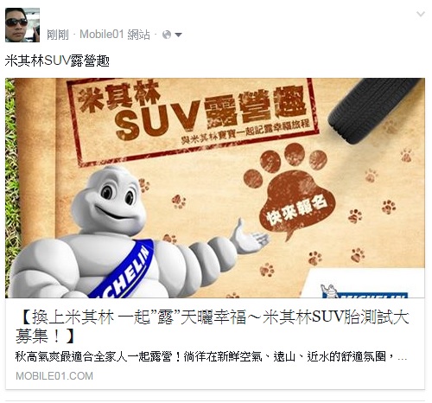Open the Michelin SUV camping banner image

coord(215,188)
